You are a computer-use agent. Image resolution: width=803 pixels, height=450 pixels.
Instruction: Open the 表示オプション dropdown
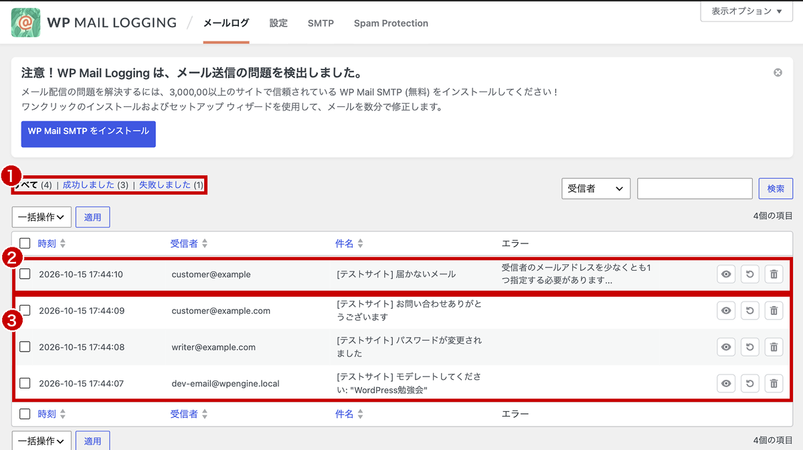coord(746,11)
